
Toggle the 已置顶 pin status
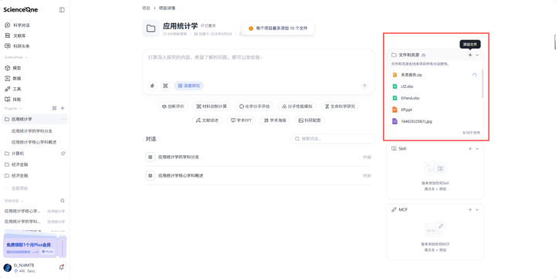pyautogui.click(x=208, y=26)
